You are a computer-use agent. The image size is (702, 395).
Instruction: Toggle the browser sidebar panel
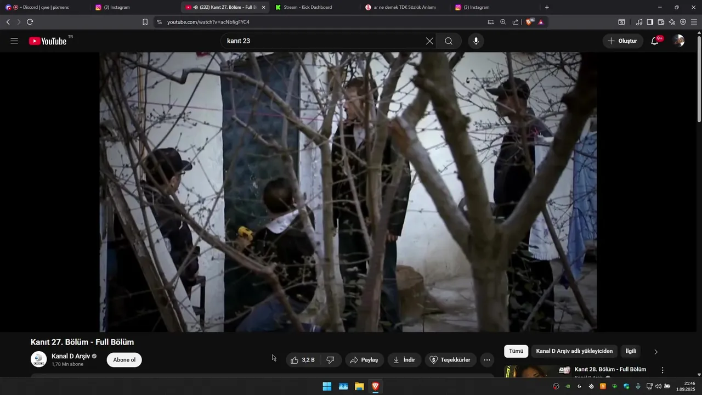(x=650, y=22)
